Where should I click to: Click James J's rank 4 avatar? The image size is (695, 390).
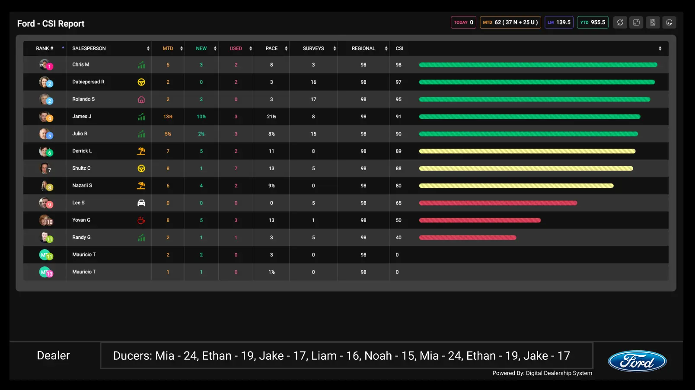click(45, 117)
